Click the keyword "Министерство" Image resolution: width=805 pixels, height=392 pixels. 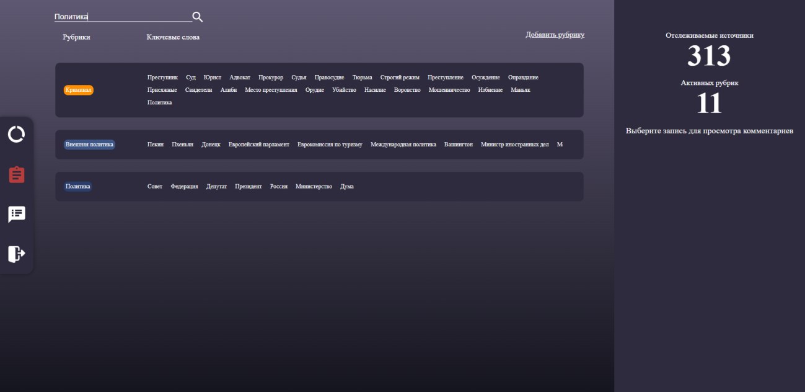314,187
